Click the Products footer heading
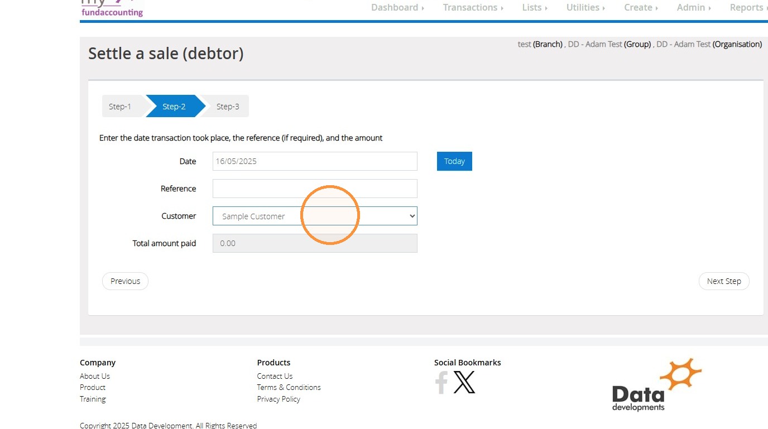 pos(273,363)
